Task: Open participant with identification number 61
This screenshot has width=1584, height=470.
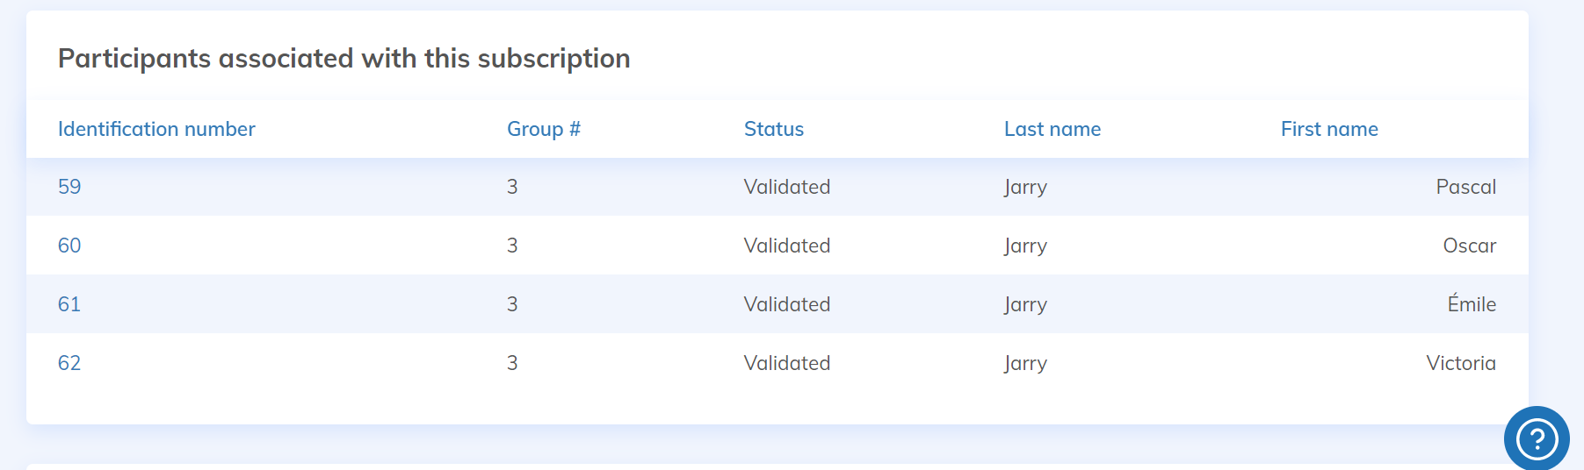Action: tap(69, 304)
